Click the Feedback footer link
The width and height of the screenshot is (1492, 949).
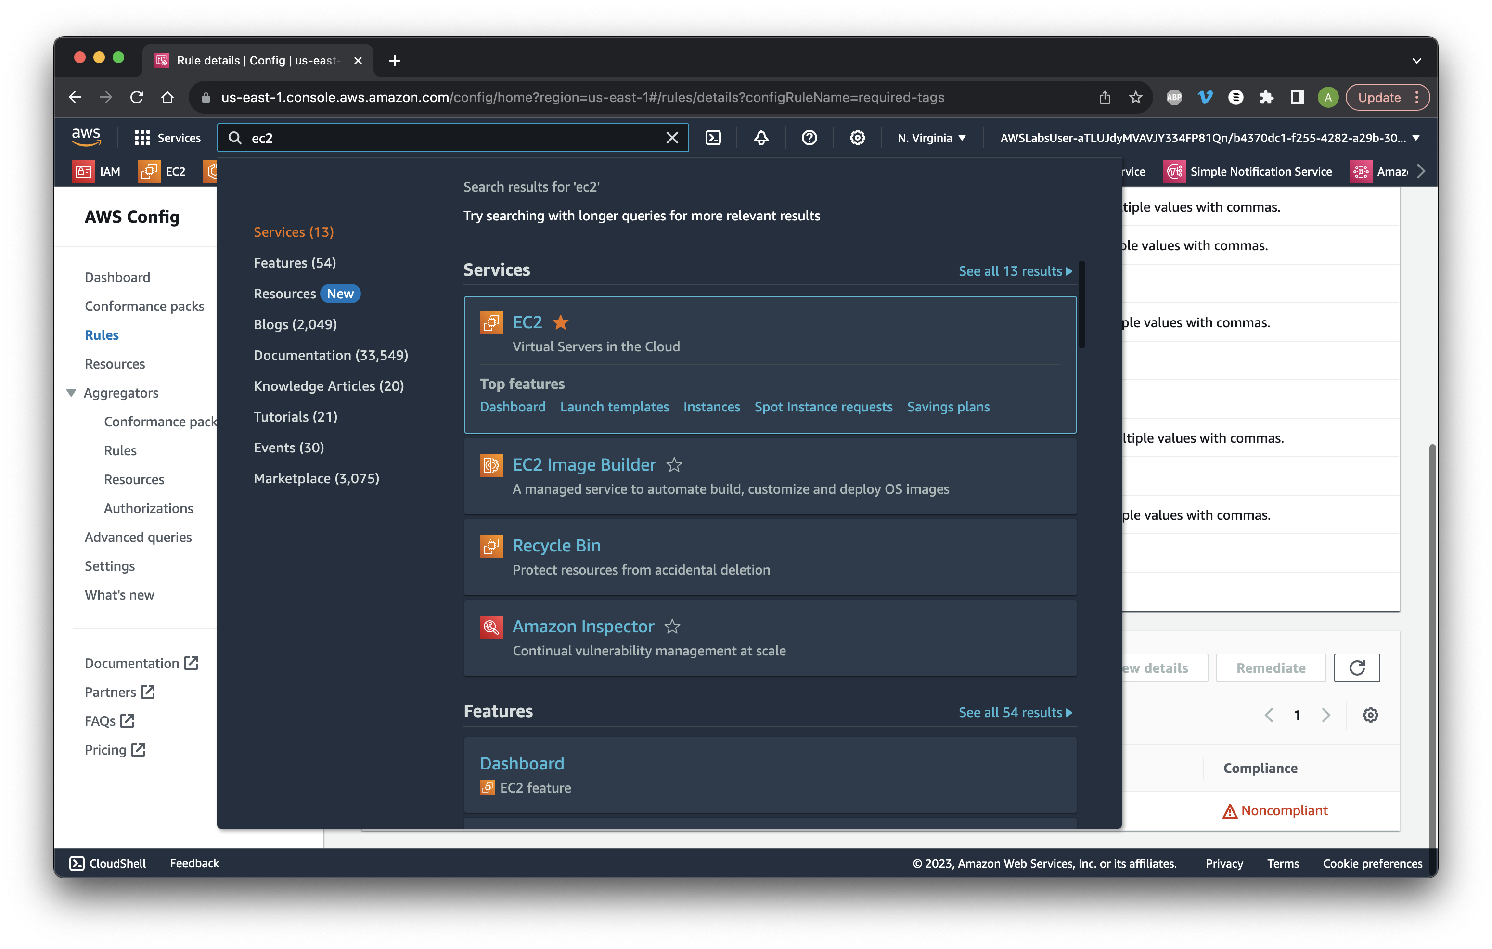coord(194,863)
